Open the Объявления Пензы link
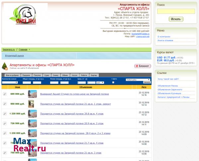The image size is (199, 161). 167,86
